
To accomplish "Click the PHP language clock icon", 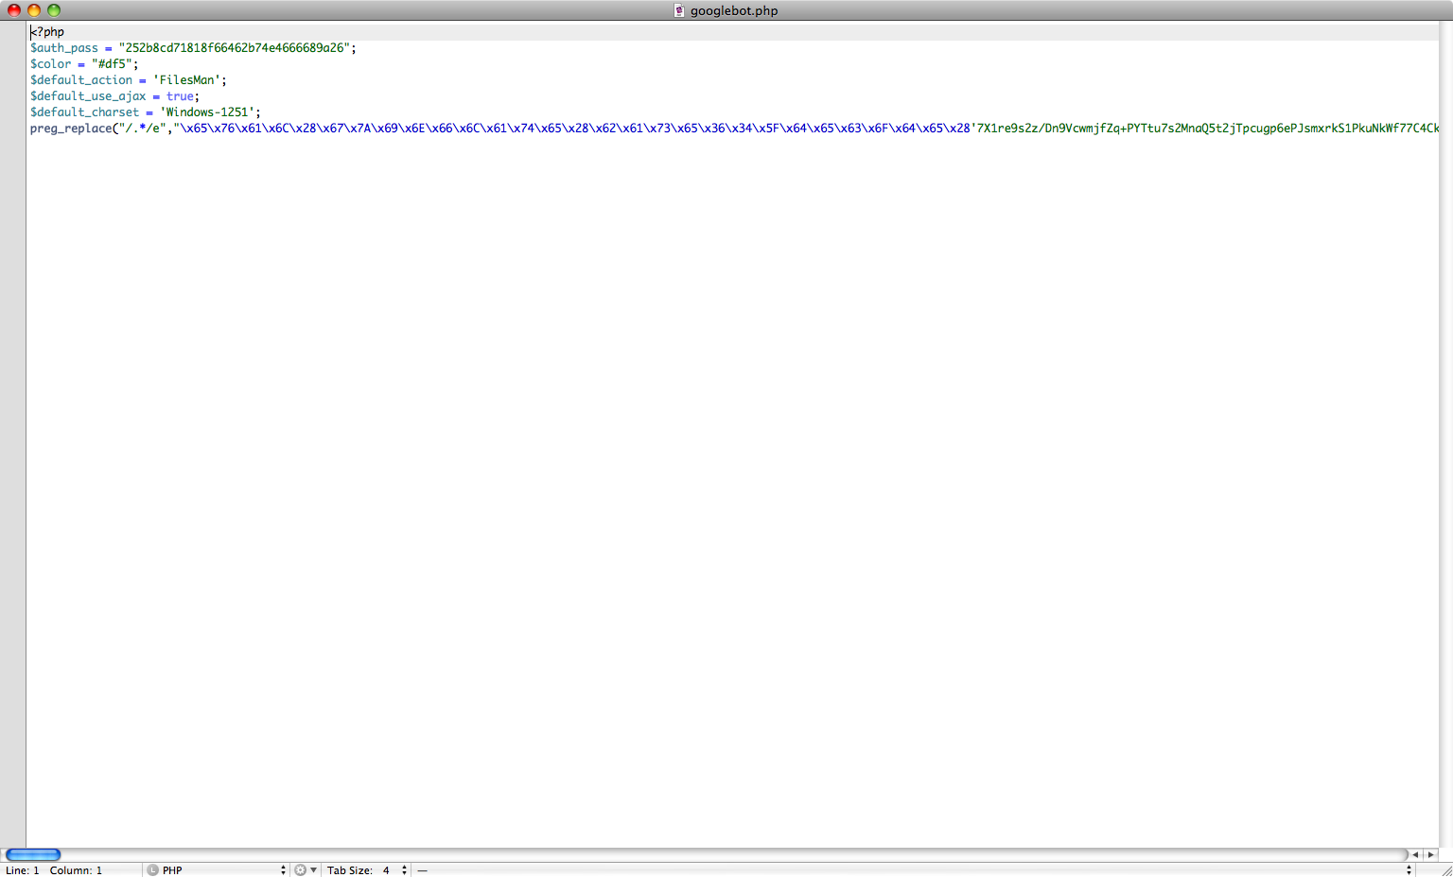I will (x=152, y=869).
